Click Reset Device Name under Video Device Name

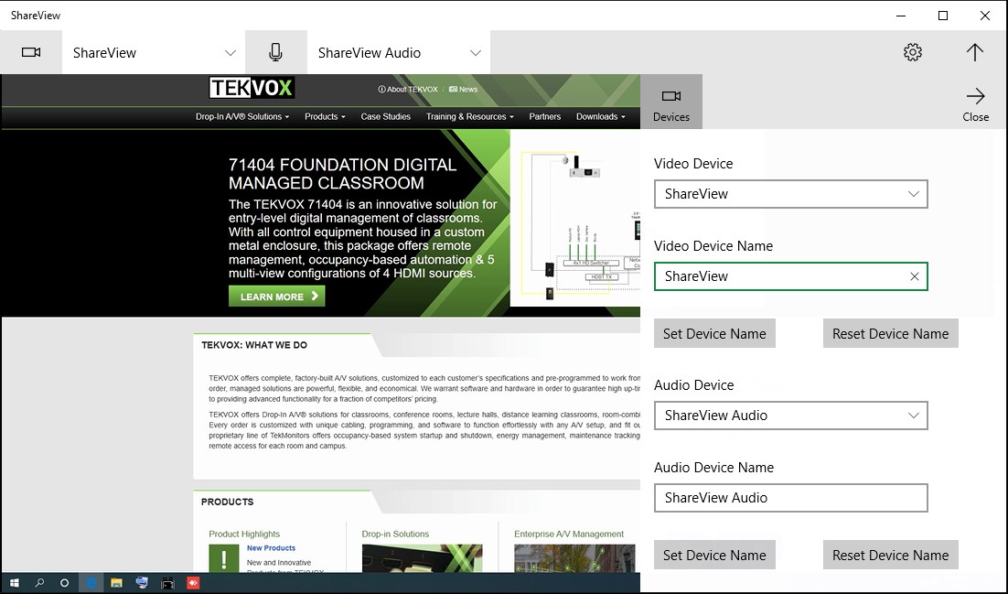[x=890, y=333]
